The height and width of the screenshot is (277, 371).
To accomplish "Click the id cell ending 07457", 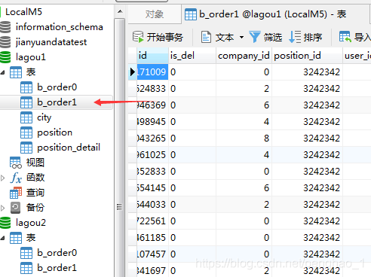I will tap(152, 254).
